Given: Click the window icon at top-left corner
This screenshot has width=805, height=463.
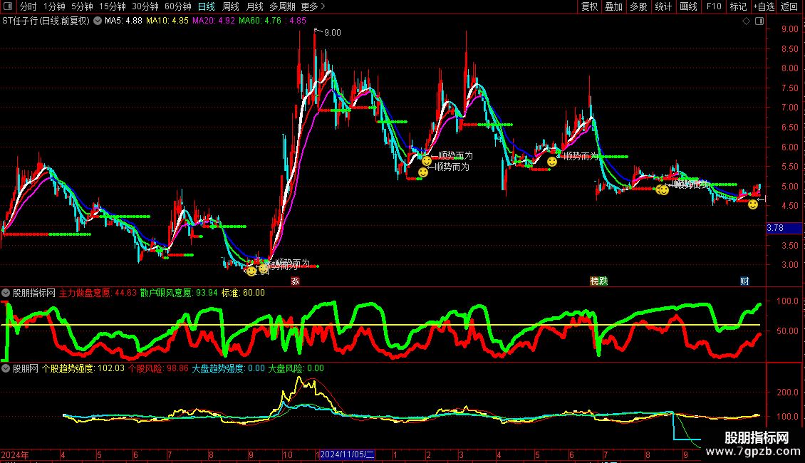Looking at the screenshot, I should 8,7.
